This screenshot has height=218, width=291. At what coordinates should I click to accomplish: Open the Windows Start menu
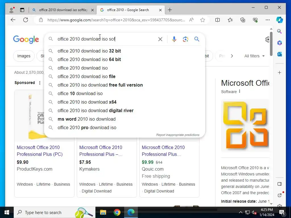click(7, 212)
